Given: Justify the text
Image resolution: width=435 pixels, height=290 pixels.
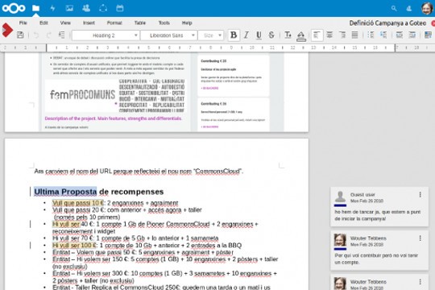Looking at the screenshot, I should click(x=354, y=35).
